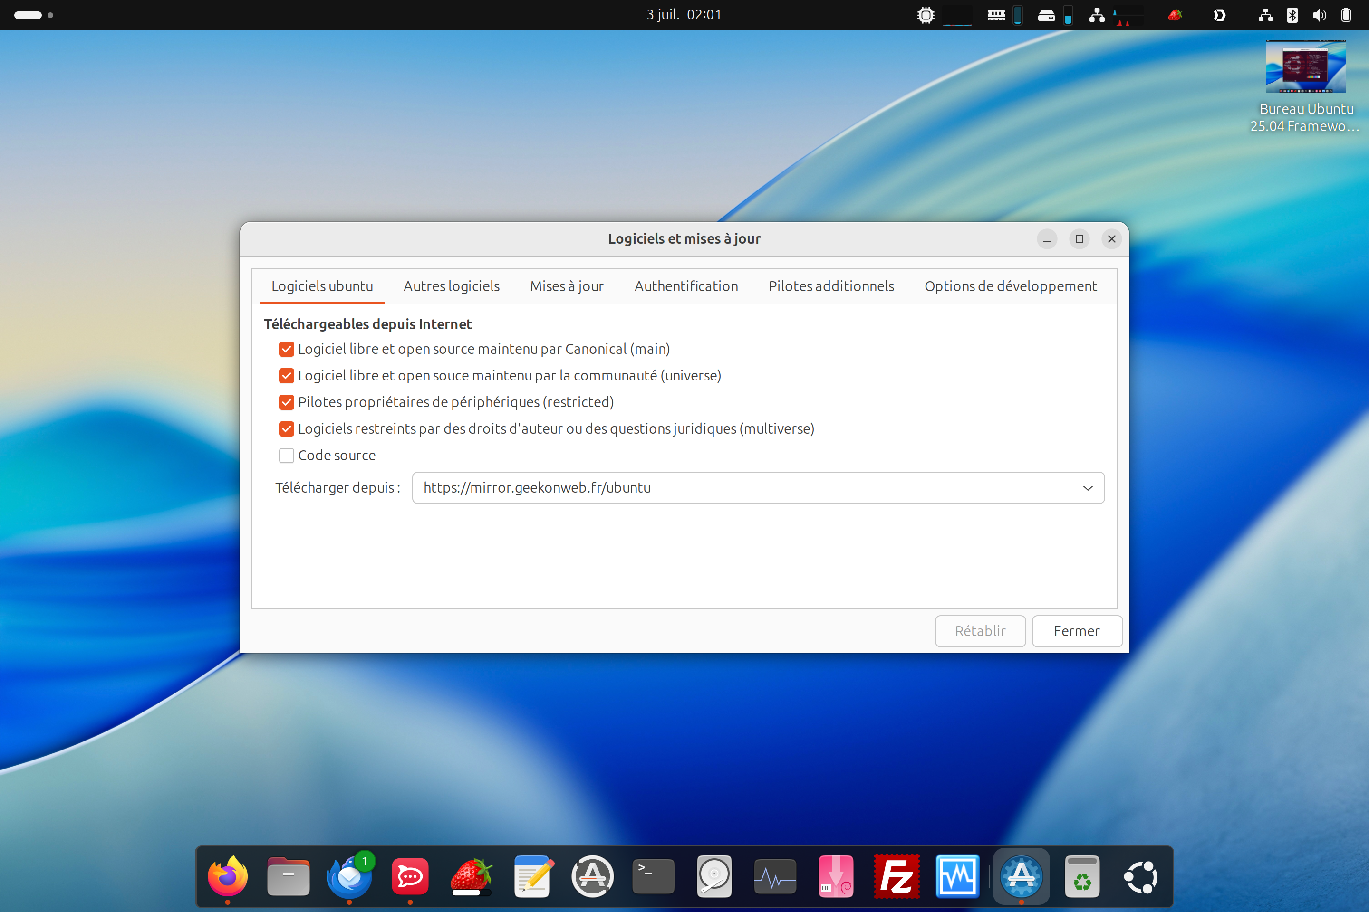
Task: Open the clock calendar dropdown
Action: pyautogui.click(x=684, y=15)
